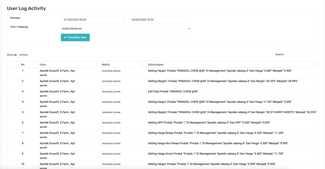
Task: Sort the table by the No column header
Action: [x=23, y=64]
